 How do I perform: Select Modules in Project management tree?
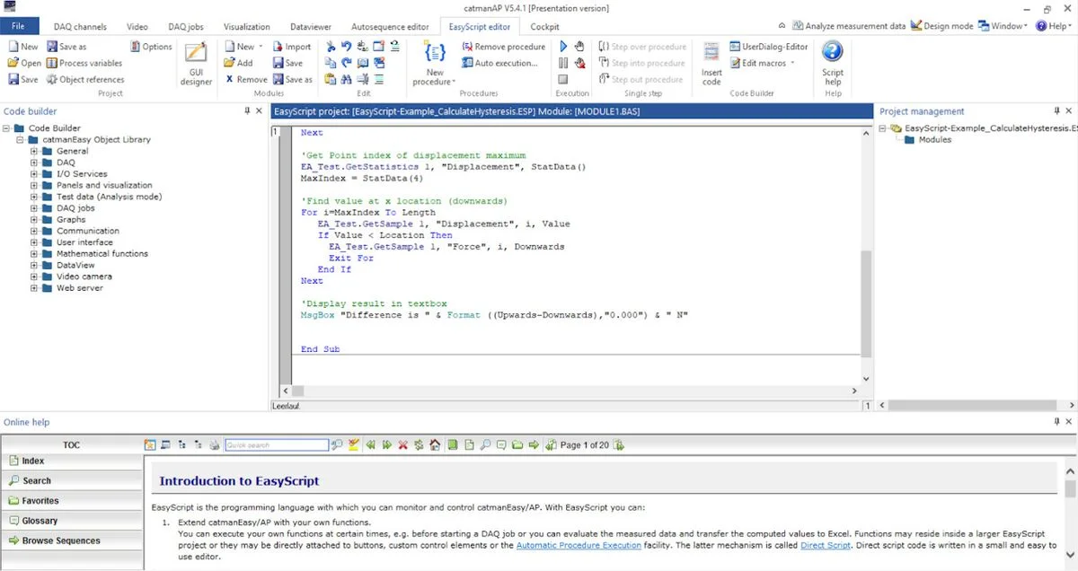click(x=934, y=140)
